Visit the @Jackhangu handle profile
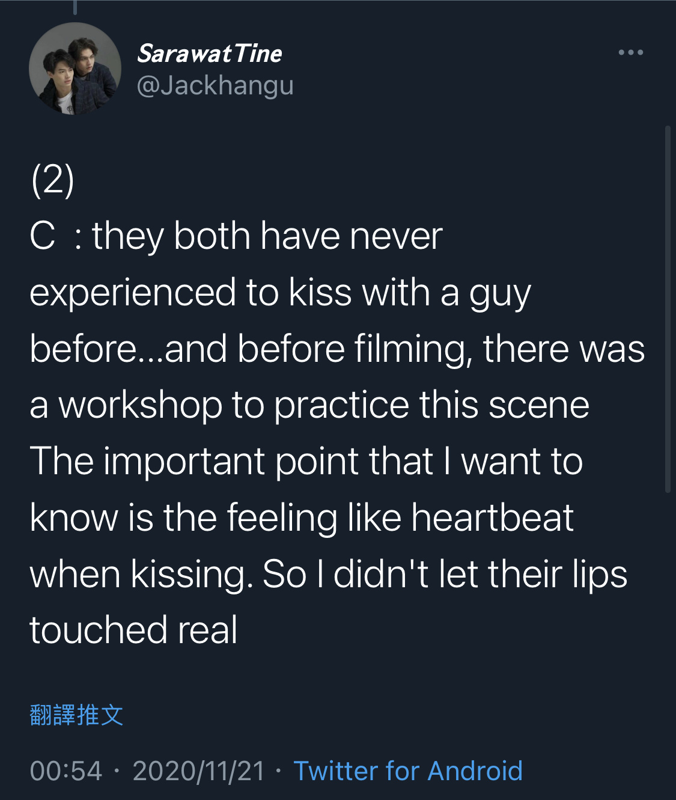676x800 pixels. [215, 85]
